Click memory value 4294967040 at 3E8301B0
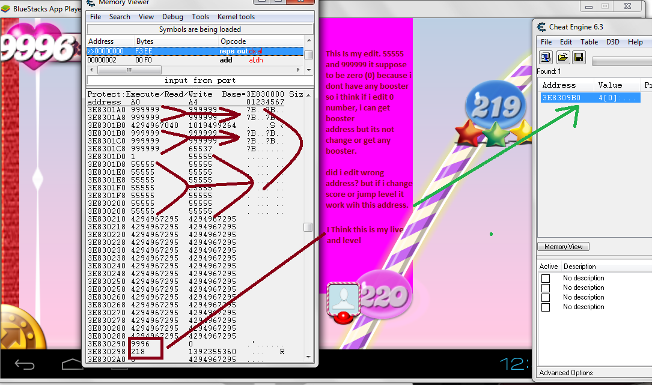Screen dimensions: 655x389 pos(154,125)
